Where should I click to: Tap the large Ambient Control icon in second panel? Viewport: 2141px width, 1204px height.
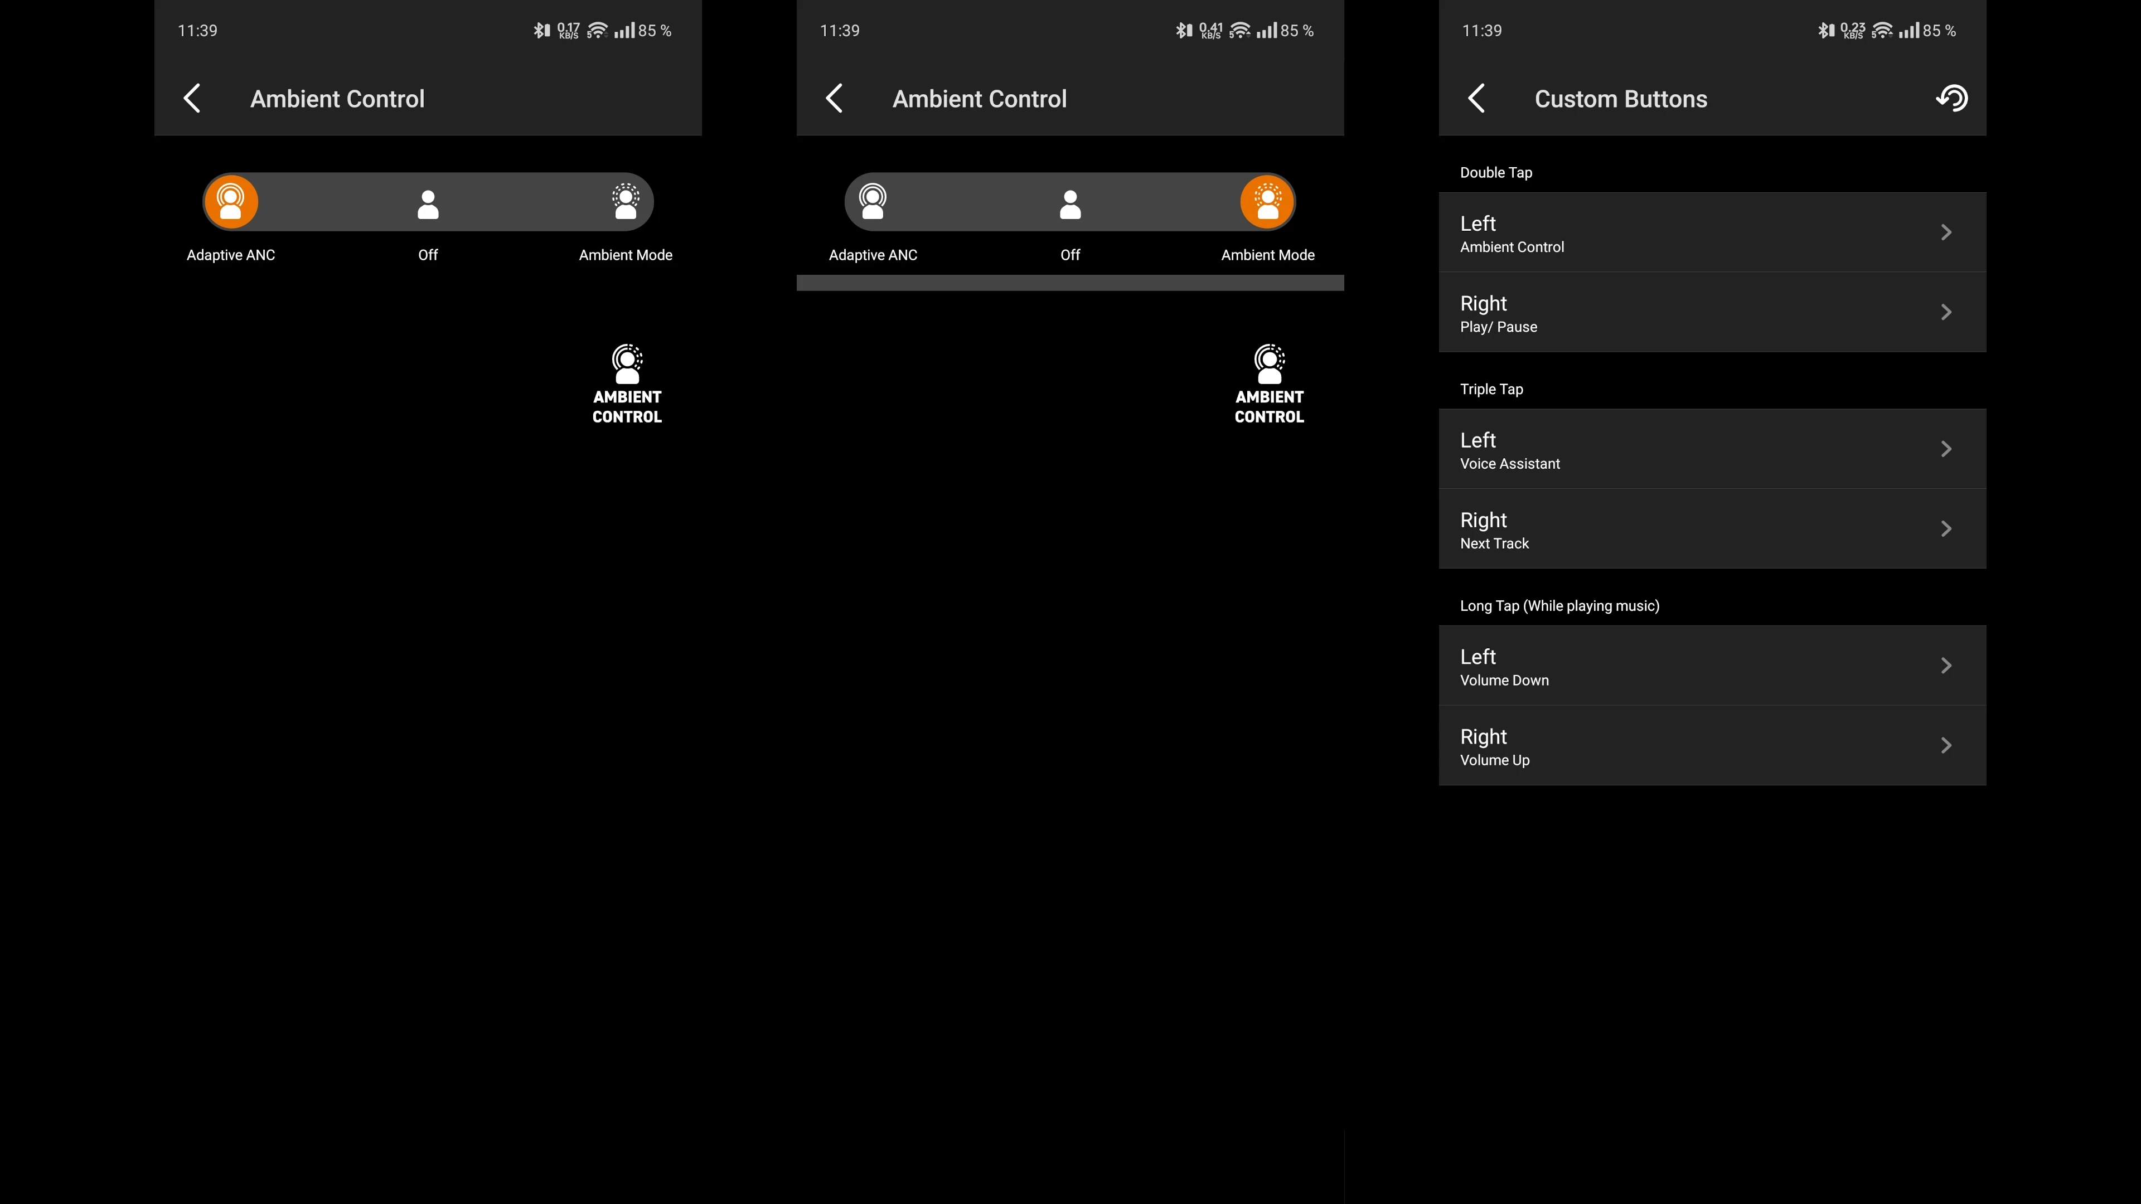pos(1269,384)
